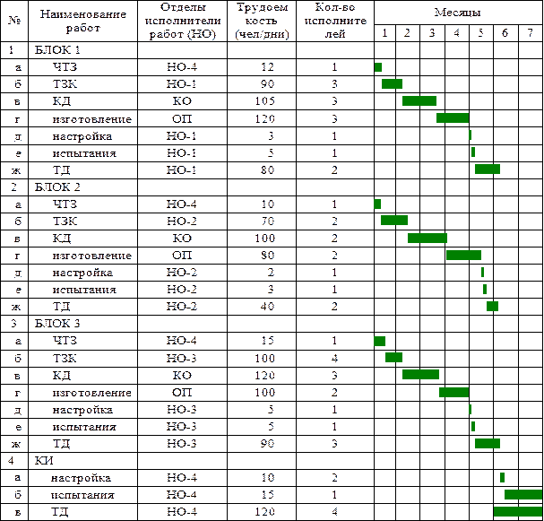
Task: Click the Gantt bar for БЛОК 1 изготовление
Action: [x=453, y=118]
